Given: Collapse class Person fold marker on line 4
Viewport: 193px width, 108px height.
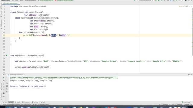Looking at the screenshot, I should pyautogui.click(x=10, y=15).
